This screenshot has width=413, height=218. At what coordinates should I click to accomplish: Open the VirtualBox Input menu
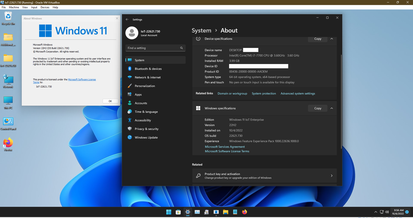tap(34, 7)
